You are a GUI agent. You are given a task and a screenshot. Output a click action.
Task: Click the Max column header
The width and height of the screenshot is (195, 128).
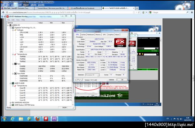coord(67,23)
